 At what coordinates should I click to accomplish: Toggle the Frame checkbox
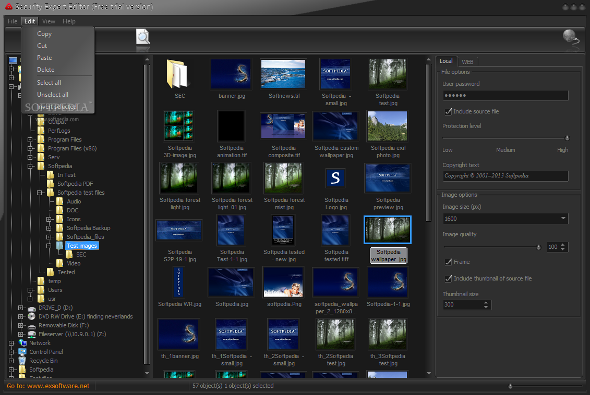(448, 262)
